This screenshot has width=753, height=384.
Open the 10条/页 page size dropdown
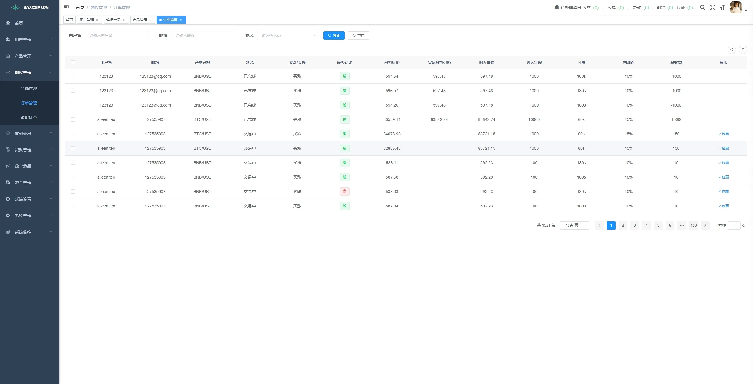(x=574, y=225)
